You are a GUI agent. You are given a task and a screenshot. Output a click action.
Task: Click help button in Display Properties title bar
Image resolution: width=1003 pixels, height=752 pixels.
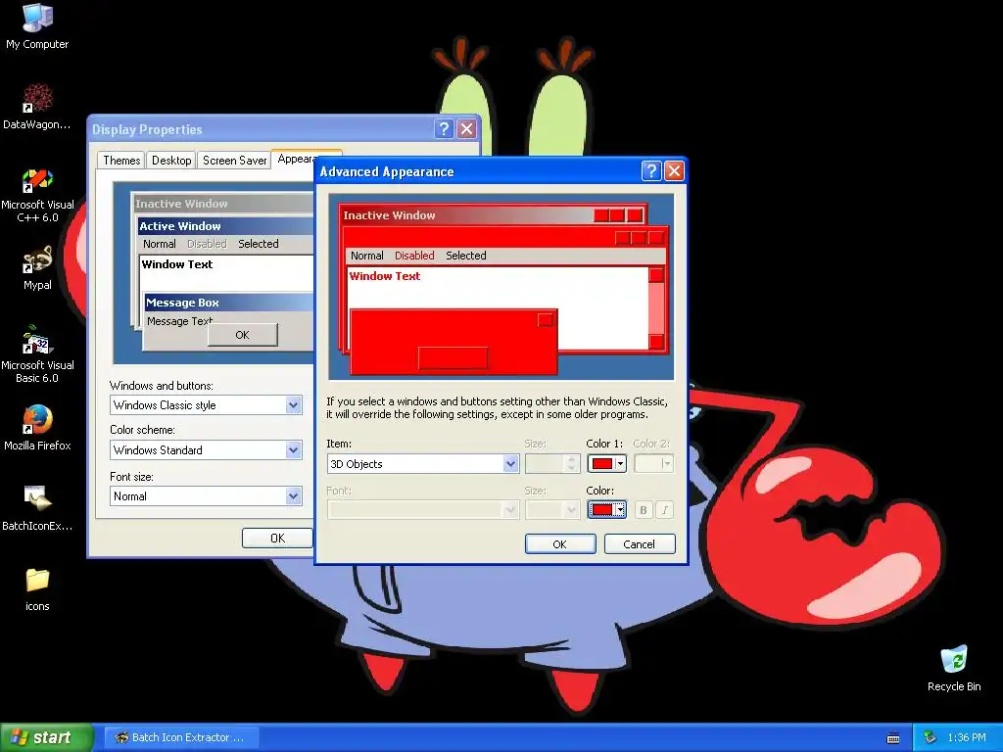tap(444, 128)
